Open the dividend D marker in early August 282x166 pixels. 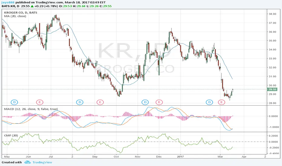coord(80,102)
